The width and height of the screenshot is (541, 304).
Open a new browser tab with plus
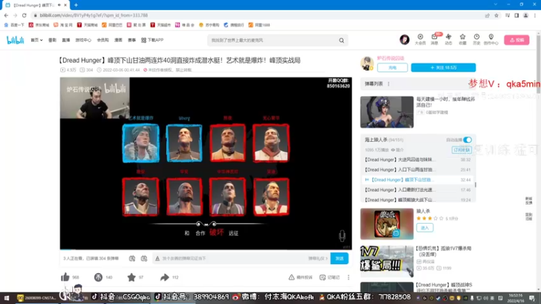pyautogui.click(x=76, y=5)
